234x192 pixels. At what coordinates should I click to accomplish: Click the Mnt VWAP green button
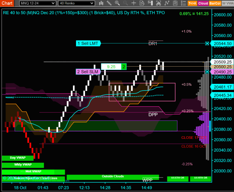[33, 171]
